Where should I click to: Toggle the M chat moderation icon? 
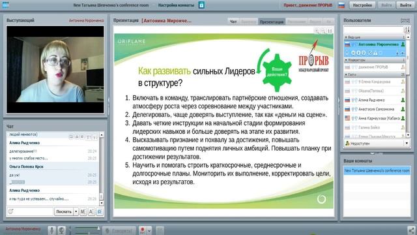tap(83, 211)
